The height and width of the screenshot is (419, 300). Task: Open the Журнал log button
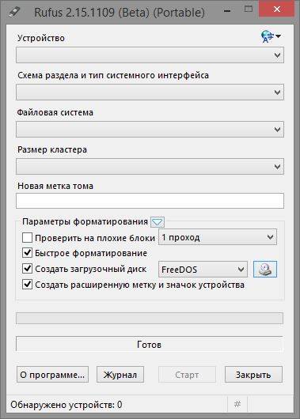(x=120, y=375)
